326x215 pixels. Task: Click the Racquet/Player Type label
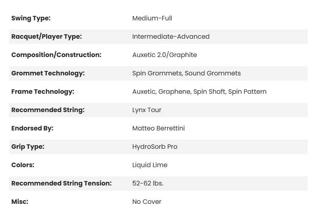[47, 37]
